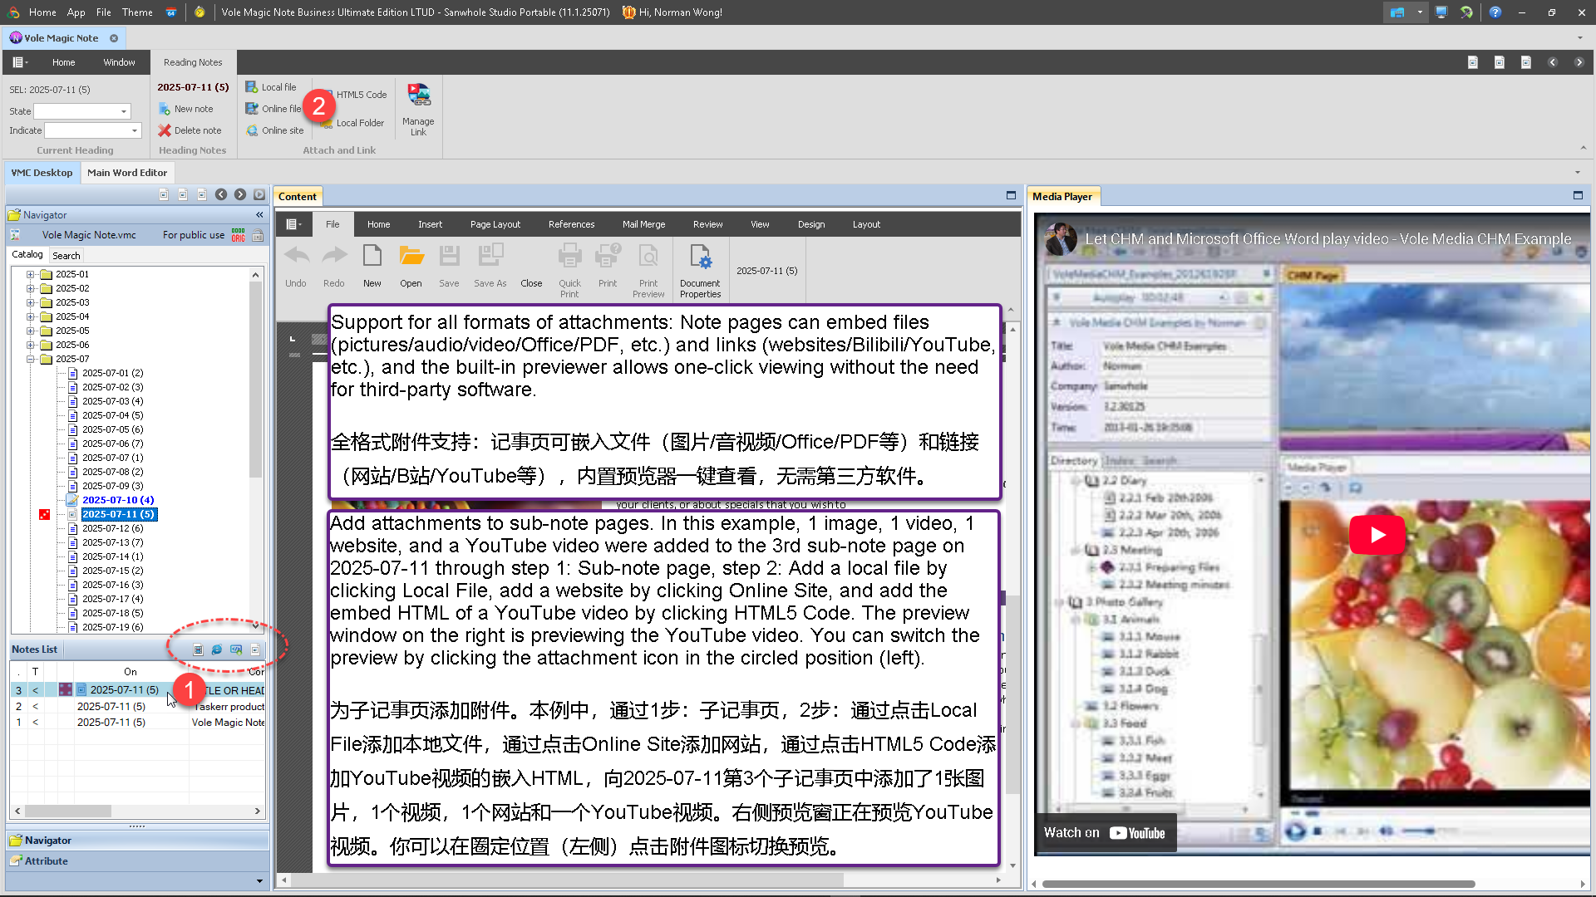This screenshot has height=897, width=1596.
Task: Select note 2025-07-01 (2) in tree
Action: click(113, 373)
